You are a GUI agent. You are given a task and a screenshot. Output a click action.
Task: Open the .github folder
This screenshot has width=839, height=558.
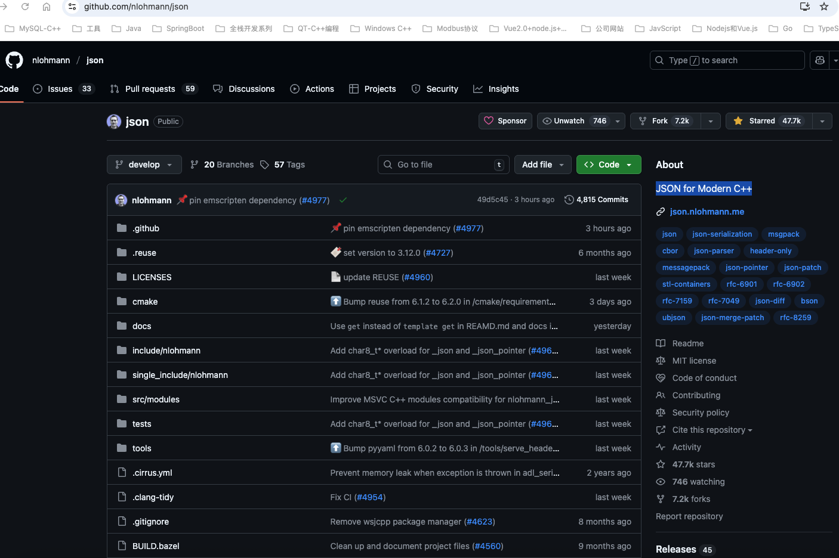146,228
